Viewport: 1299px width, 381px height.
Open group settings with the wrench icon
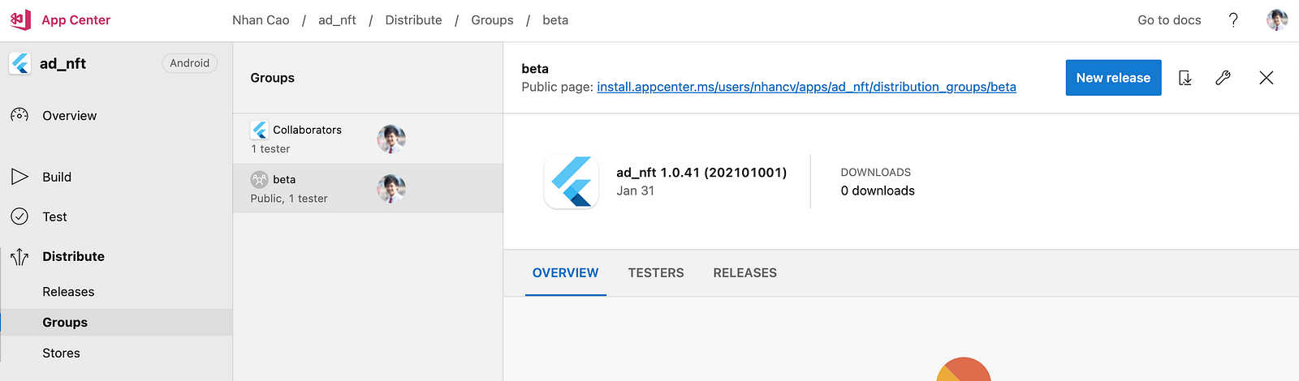coord(1223,78)
